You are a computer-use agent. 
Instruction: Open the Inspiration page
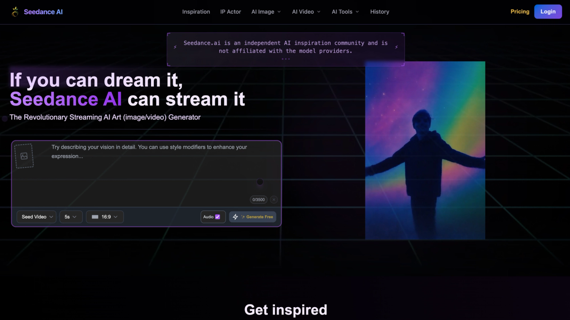pyautogui.click(x=196, y=12)
